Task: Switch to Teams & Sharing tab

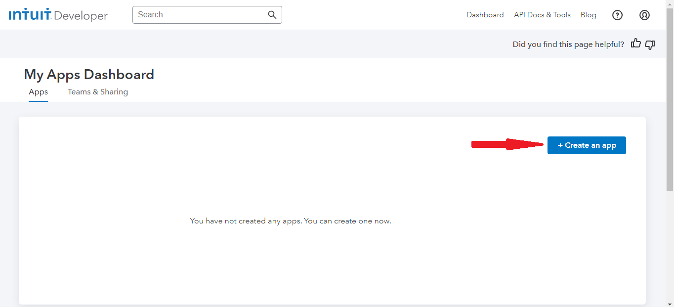Action: pos(98,92)
